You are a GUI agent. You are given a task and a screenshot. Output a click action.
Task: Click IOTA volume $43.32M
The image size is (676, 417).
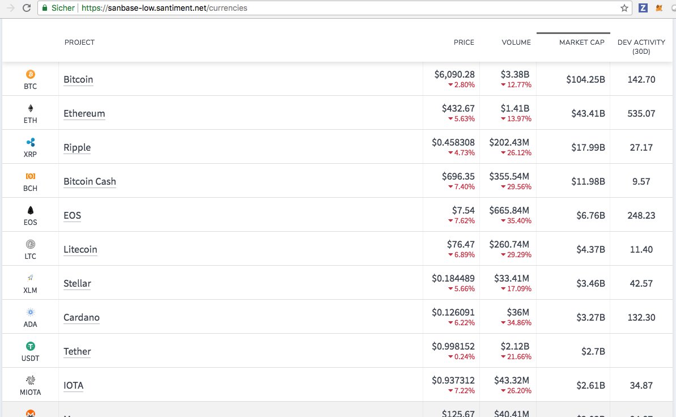tap(512, 380)
